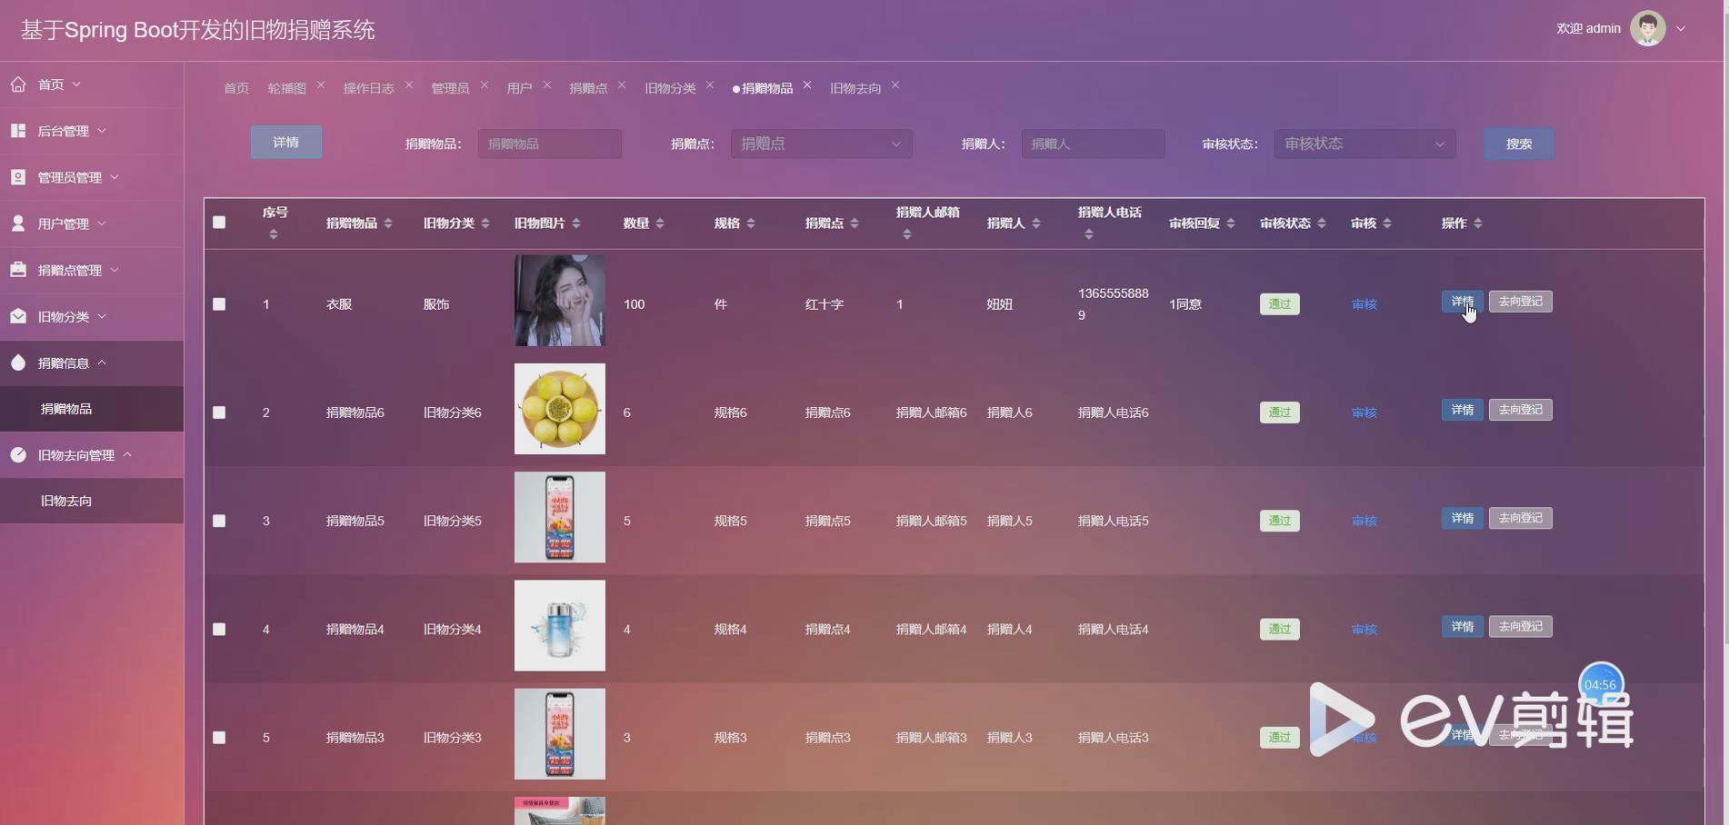Open the 审核状态 dropdown
Viewport: 1729px width, 825px height.
click(1362, 143)
